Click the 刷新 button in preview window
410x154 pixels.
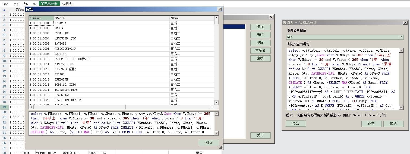click(x=209, y=143)
